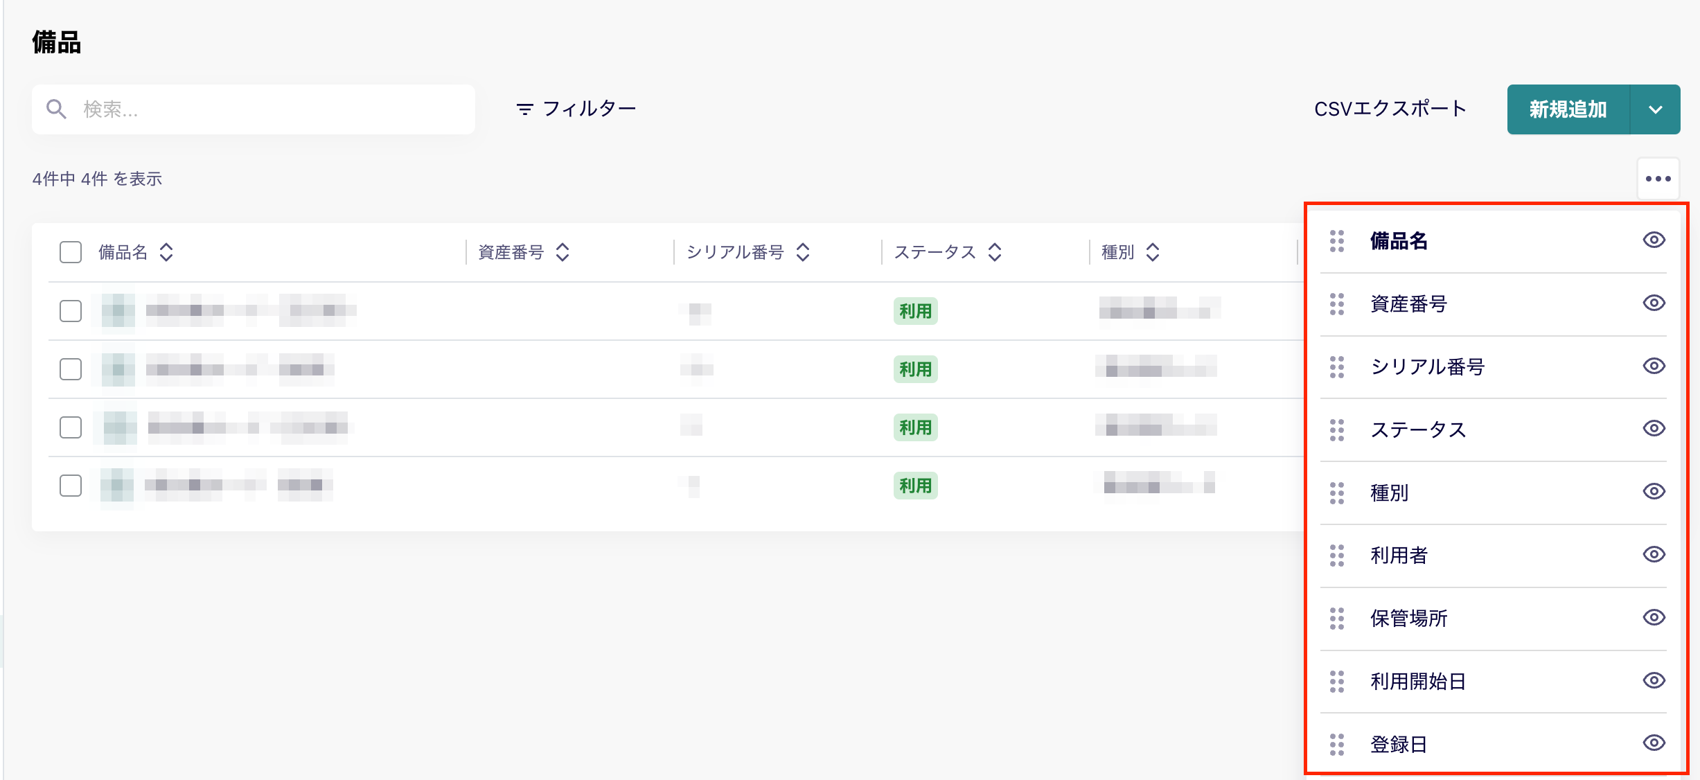Hide the 登録日 column
1700x780 pixels.
[x=1654, y=743]
